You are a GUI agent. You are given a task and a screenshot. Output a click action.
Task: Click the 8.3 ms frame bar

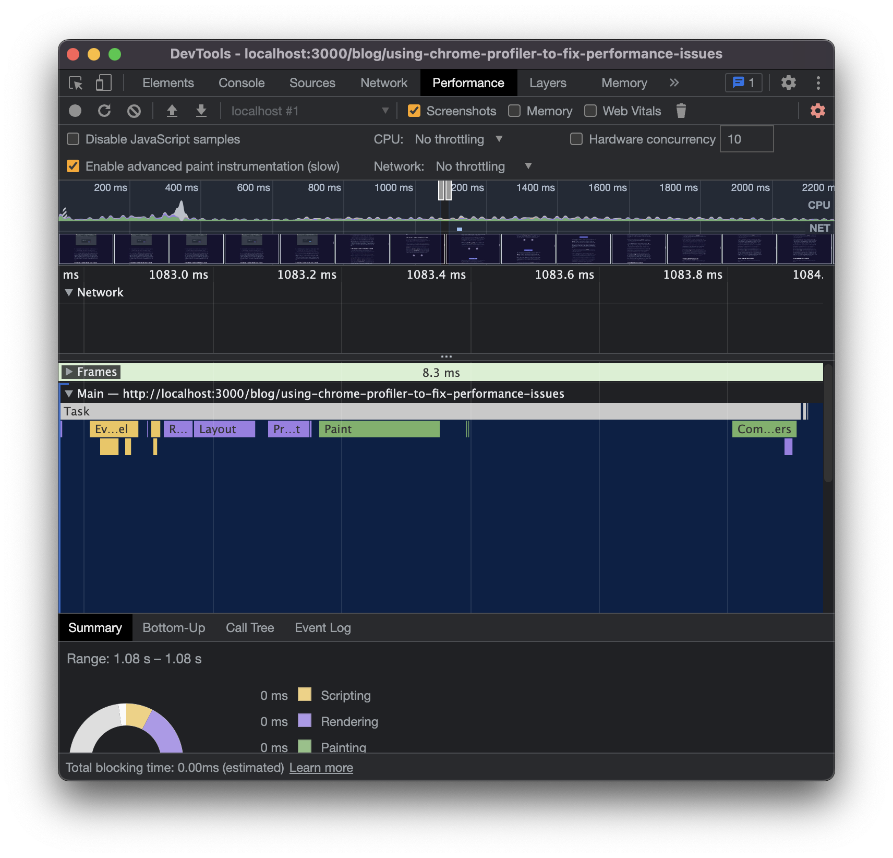click(441, 373)
